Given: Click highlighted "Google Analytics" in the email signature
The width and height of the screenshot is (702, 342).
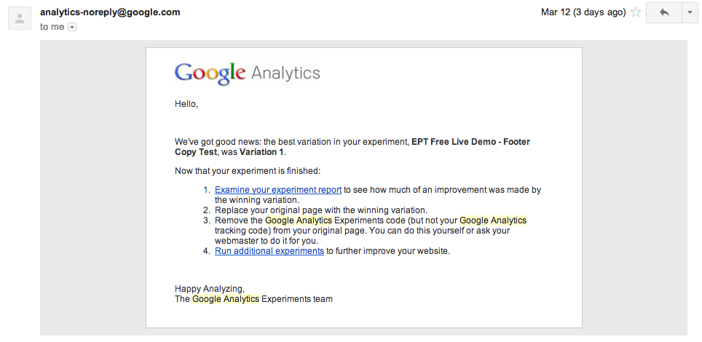Looking at the screenshot, I should pyautogui.click(x=226, y=299).
